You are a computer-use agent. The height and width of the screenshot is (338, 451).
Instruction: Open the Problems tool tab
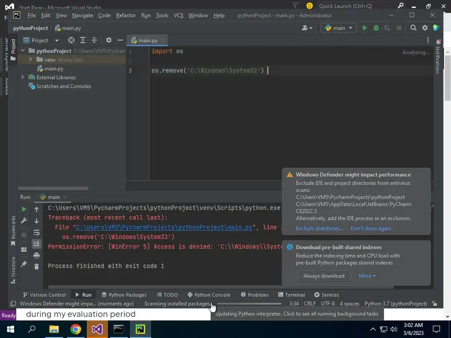tap(255, 294)
